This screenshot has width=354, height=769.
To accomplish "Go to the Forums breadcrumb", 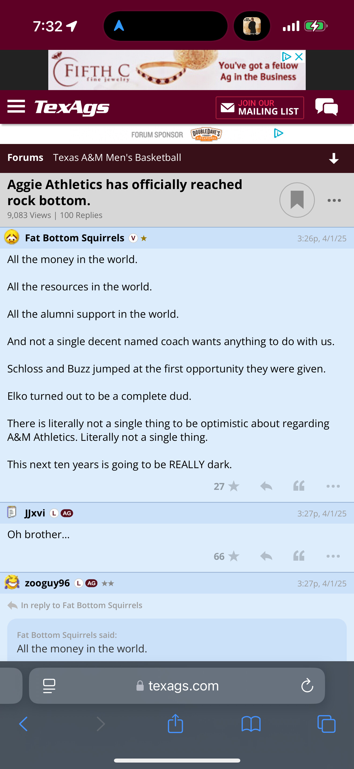I will coord(25,158).
